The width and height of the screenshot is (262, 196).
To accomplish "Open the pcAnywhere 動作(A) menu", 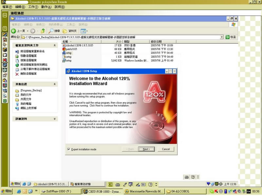I will point(46,7).
